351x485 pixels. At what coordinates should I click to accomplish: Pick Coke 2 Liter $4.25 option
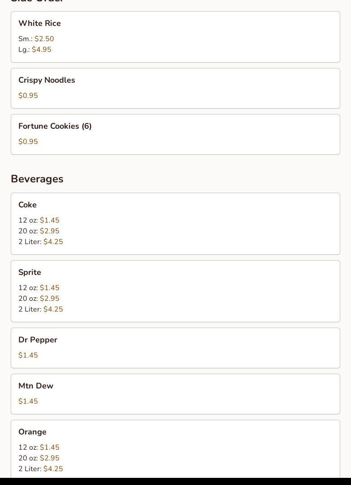coord(41,241)
